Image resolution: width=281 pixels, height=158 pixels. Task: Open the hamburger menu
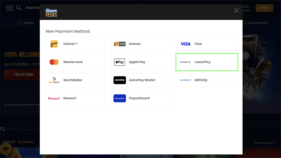tap(9, 8)
